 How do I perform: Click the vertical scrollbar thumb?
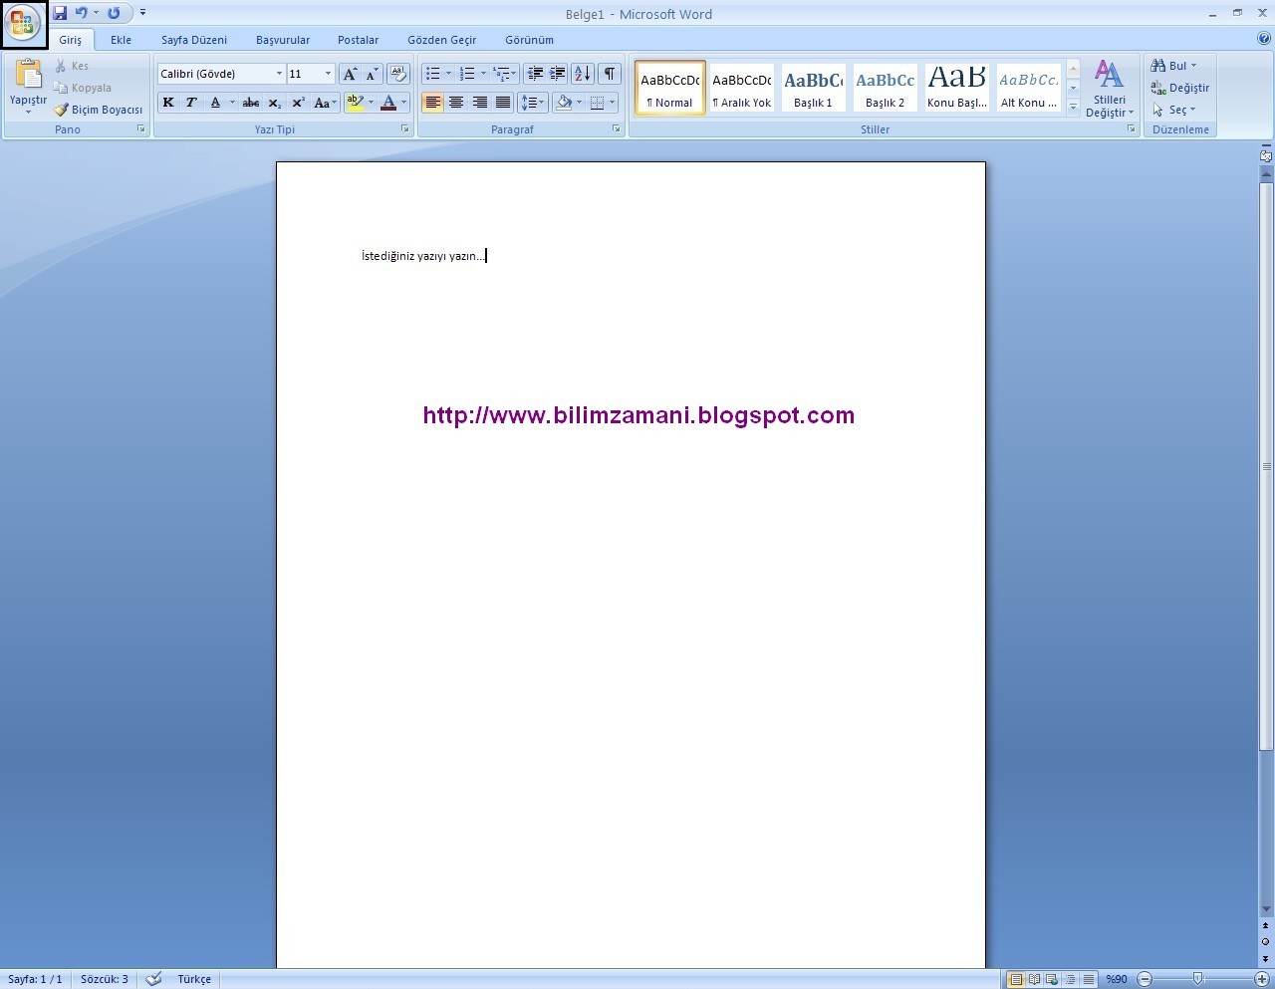tap(1266, 466)
